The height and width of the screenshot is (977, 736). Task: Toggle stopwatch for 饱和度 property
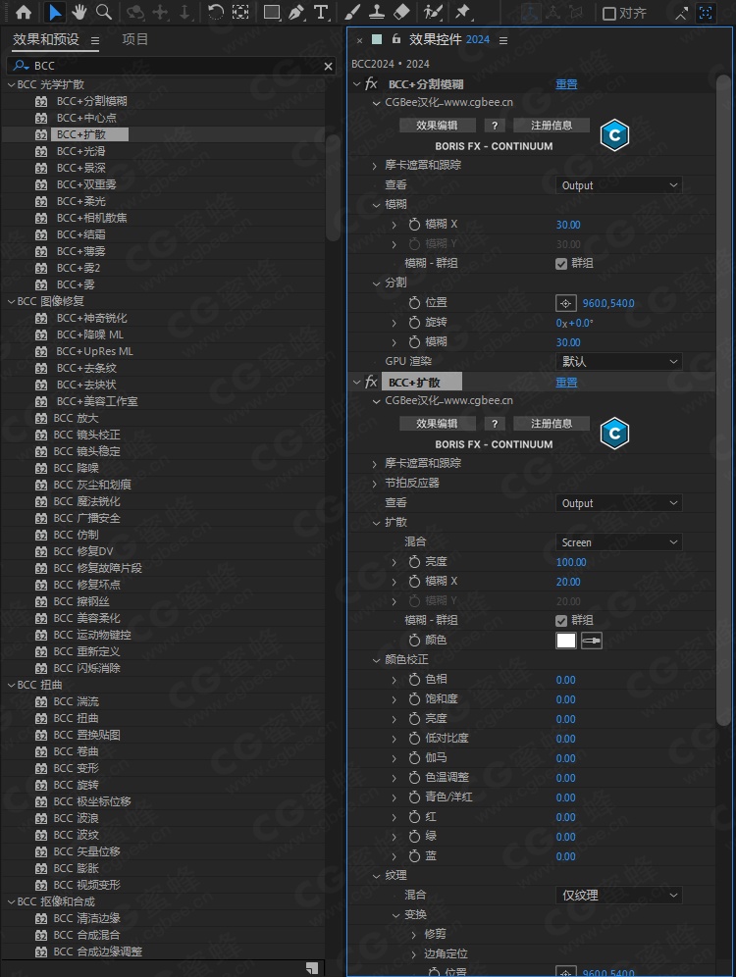(414, 699)
